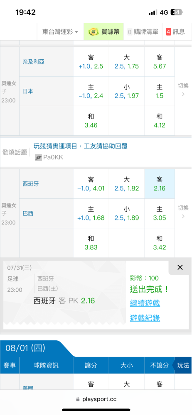
Task: Open 訊息 messages with red badge
Action: point(175,32)
